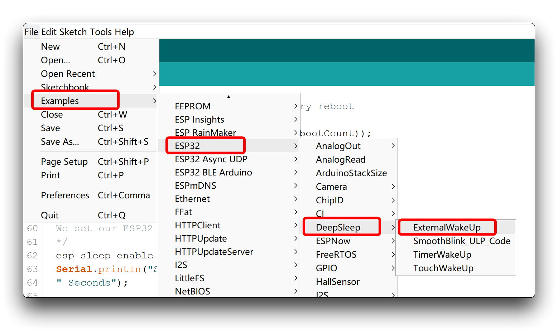Screen dimensions: 558x332
Task: Choose Save As... menu entry
Action: [x=91, y=142]
